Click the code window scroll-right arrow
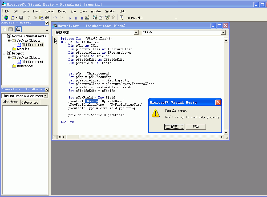The height and width of the screenshot is (197, 267). 222,137
